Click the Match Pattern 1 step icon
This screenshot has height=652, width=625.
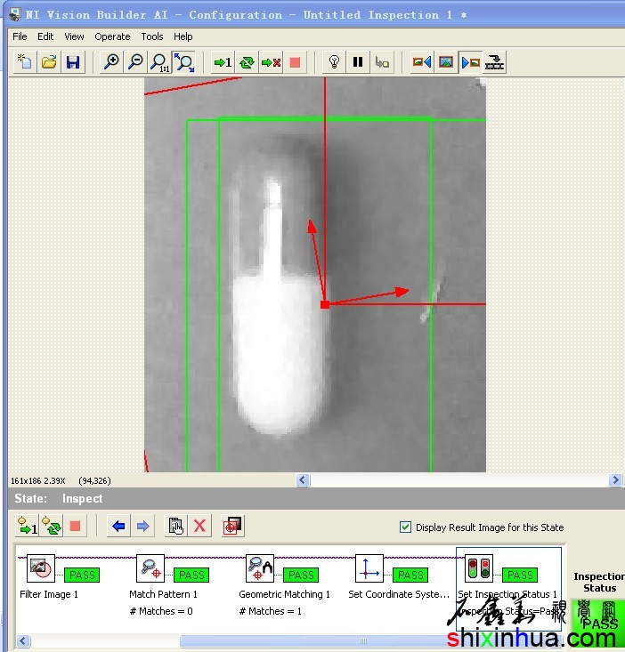[x=151, y=568]
